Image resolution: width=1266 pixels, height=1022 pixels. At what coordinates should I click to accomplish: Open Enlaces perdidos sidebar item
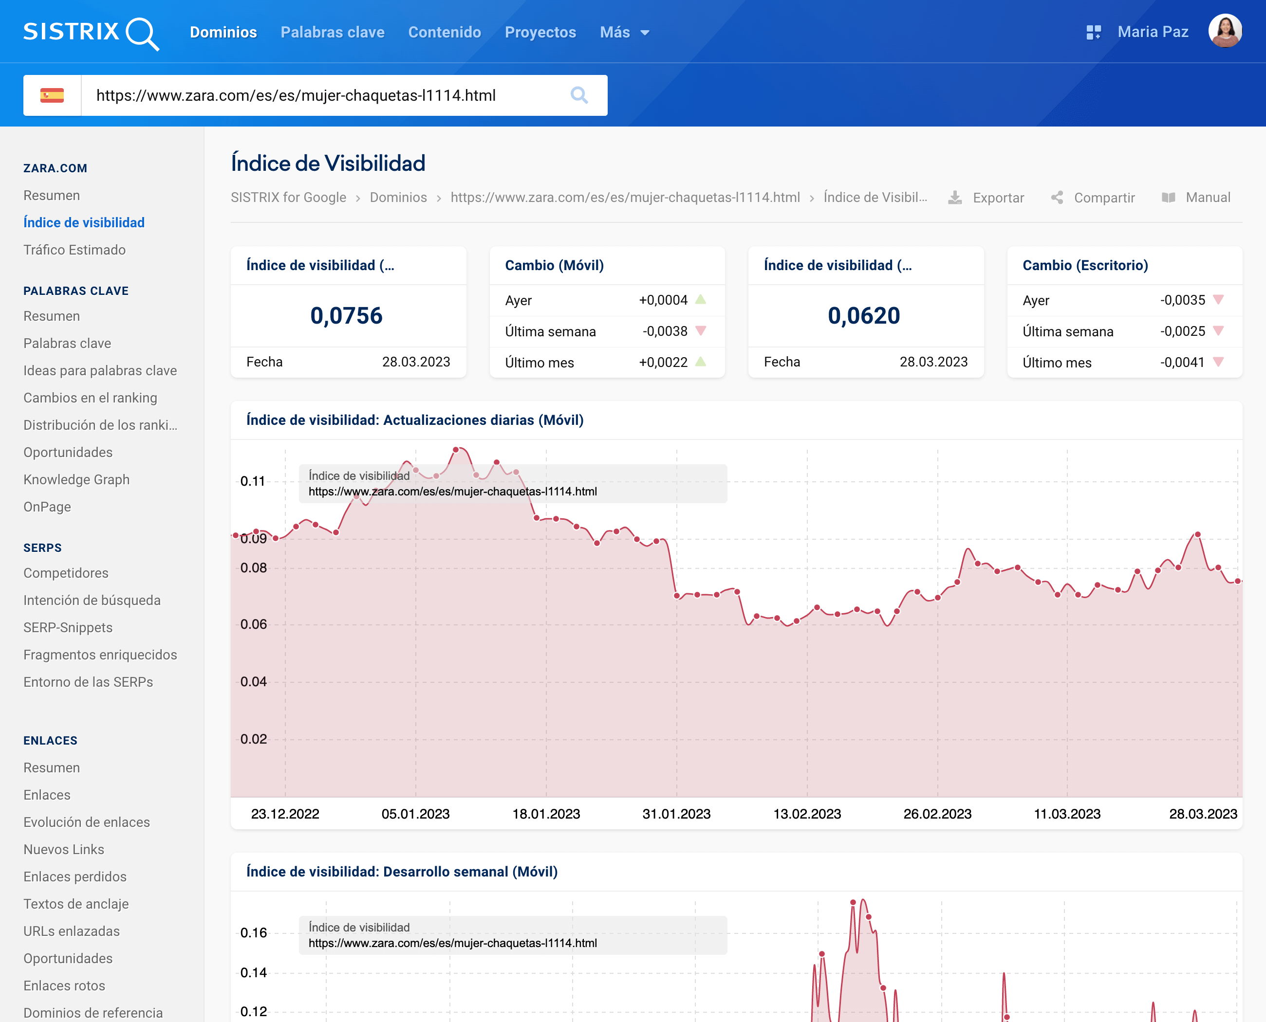coord(75,876)
